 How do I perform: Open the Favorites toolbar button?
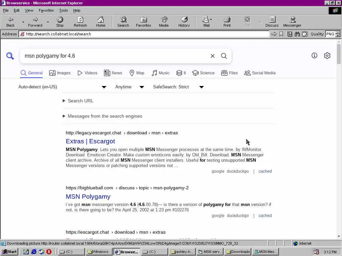[143, 22]
